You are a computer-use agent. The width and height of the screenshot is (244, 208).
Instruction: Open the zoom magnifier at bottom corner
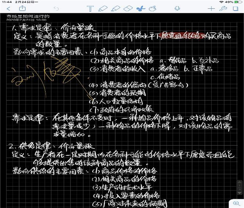(236, 203)
